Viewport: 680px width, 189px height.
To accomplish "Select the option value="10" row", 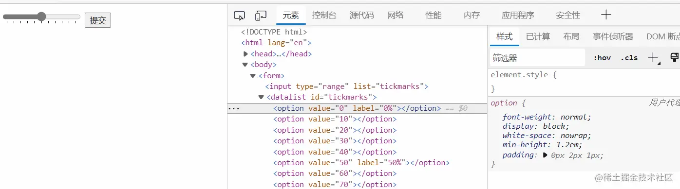I will point(335,119).
